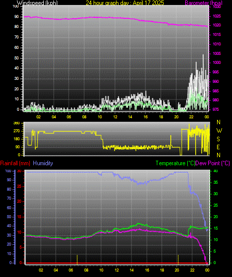Click the first yellow dotted sunrise marker
This screenshot has height=277, width=232.
click(77, 260)
